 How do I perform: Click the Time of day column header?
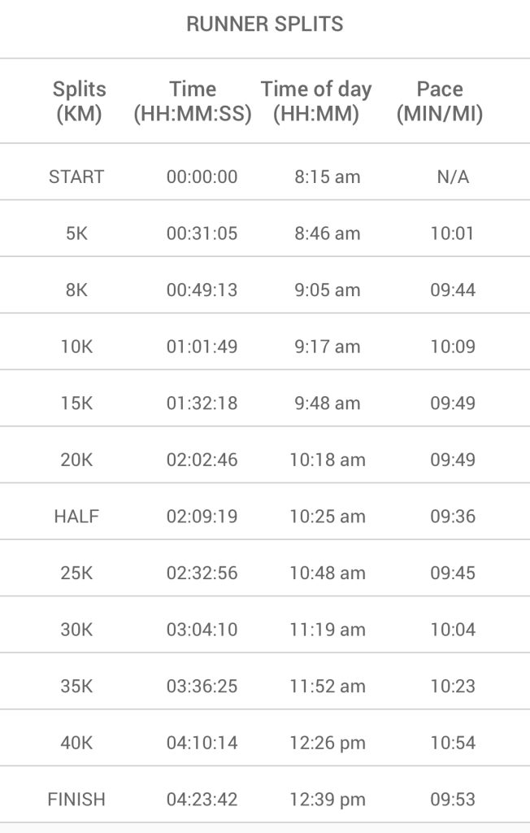click(316, 102)
